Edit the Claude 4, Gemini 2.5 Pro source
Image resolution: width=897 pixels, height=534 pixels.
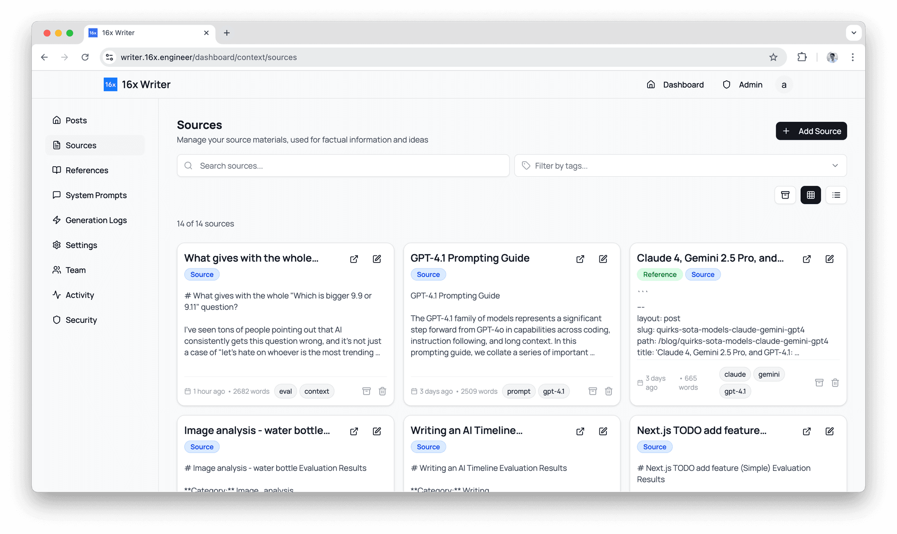830,259
